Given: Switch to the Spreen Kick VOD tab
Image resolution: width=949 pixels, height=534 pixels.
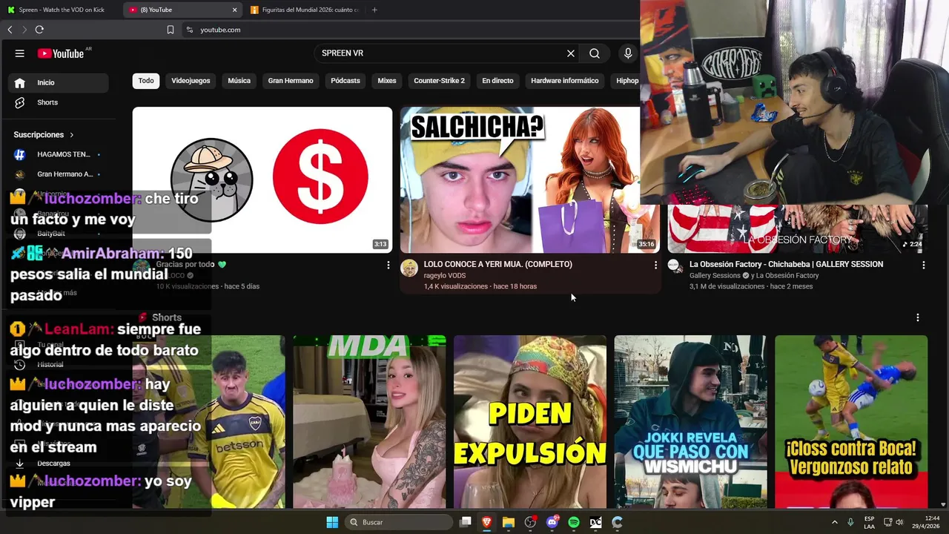Looking at the screenshot, I should coord(59,10).
